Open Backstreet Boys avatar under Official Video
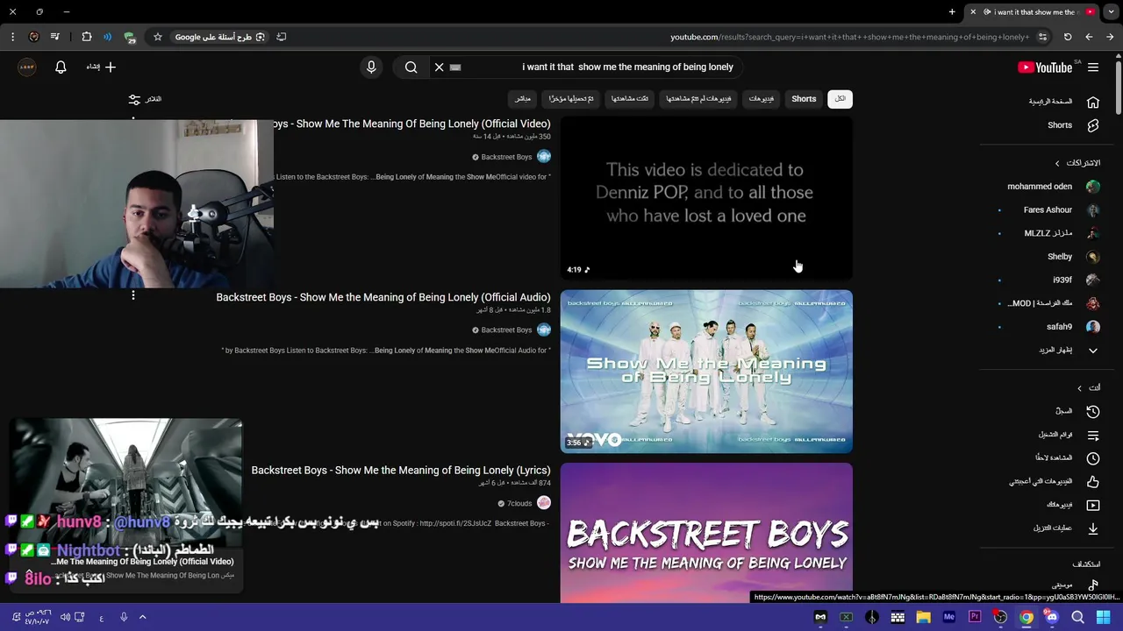This screenshot has height=631, width=1123. pyautogui.click(x=544, y=157)
